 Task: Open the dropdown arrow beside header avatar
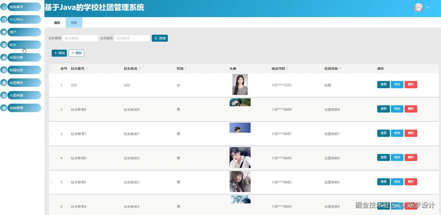click(x=427, y=8)
